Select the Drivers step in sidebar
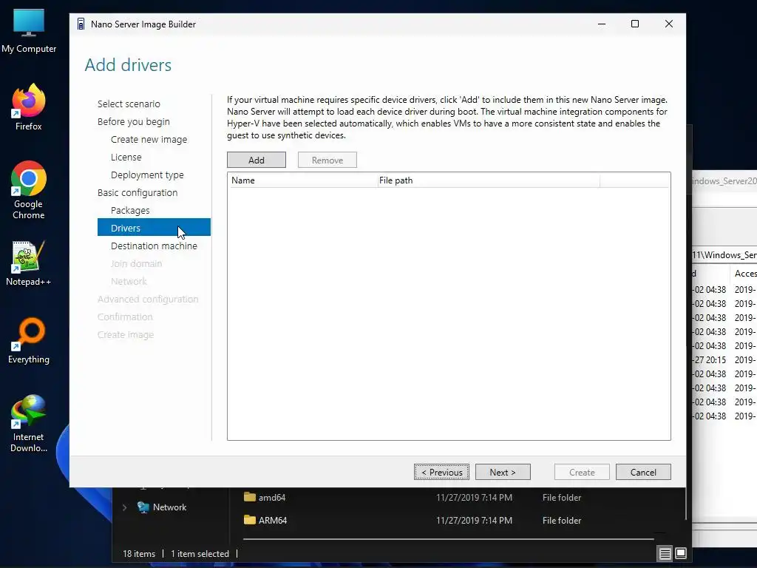 (154, 228)
